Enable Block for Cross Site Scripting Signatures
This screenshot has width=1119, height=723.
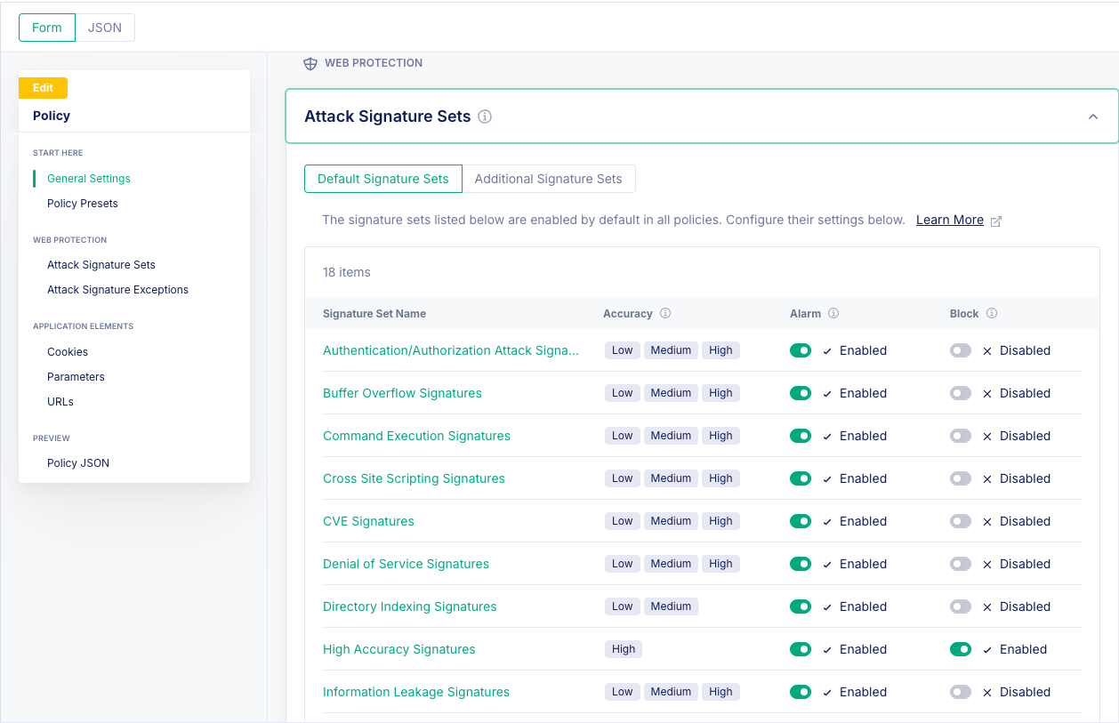tap(960, 478)
